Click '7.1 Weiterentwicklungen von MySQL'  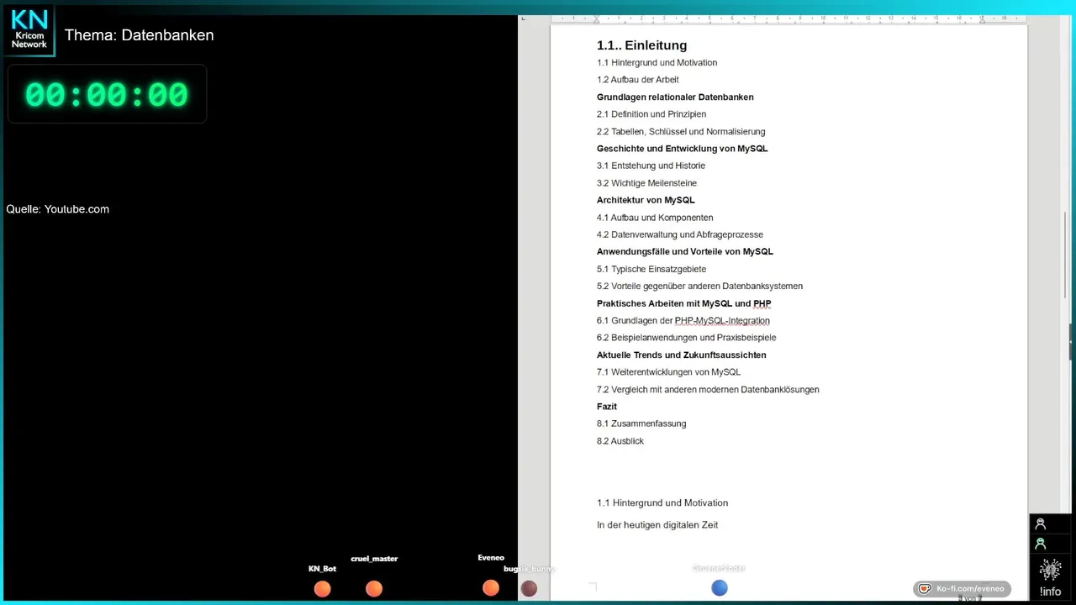pos(668,372)
